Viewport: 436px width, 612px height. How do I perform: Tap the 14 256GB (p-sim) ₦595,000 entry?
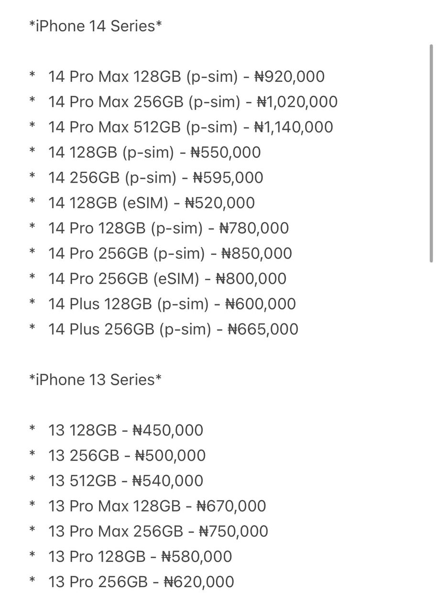(155, 178)
